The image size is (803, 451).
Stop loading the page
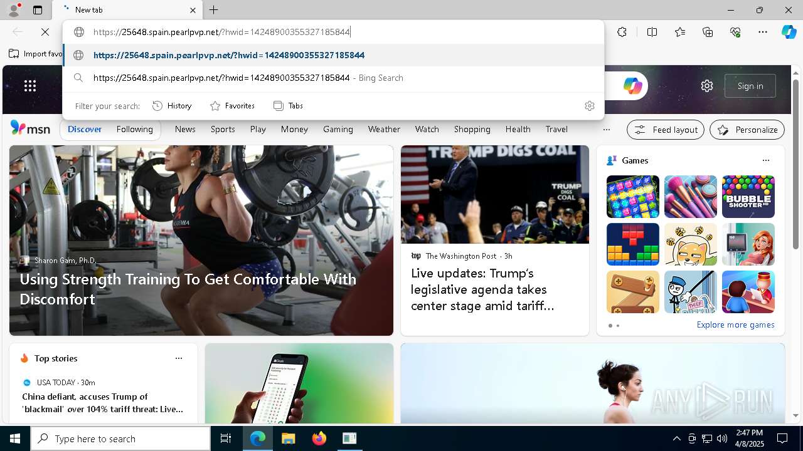(45, 32)
